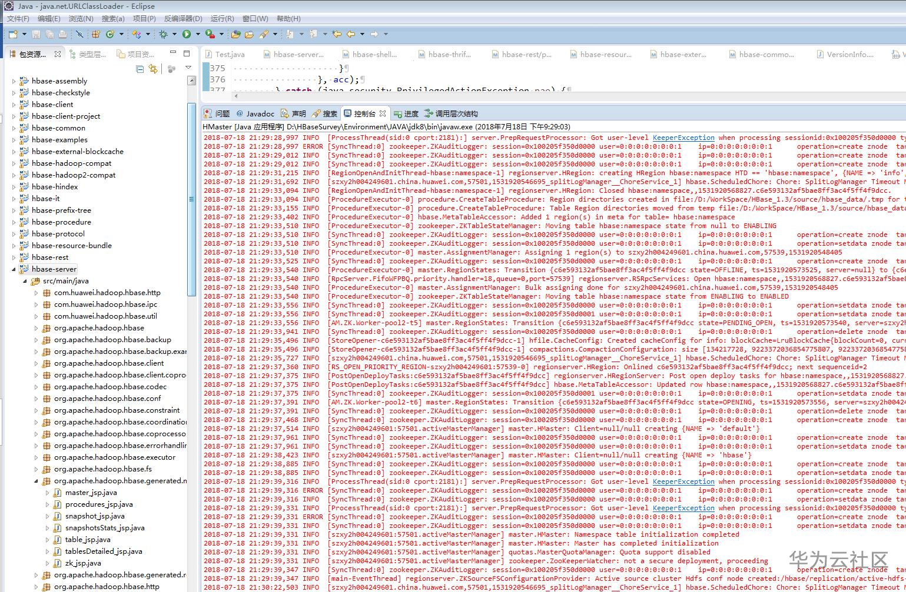906x592 pixels.
Task: Toggle Skip All Breakpoints
Action: point(79,35)
